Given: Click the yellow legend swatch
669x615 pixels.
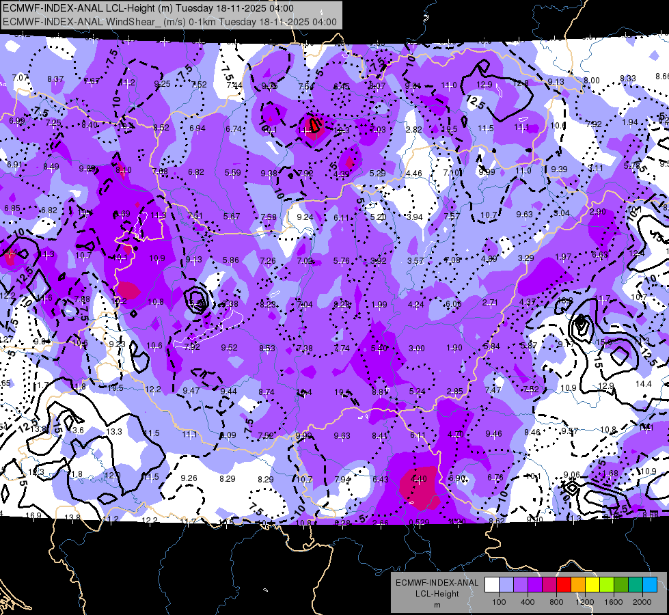Looking at the screenshot, I should (x=592, y=585).
